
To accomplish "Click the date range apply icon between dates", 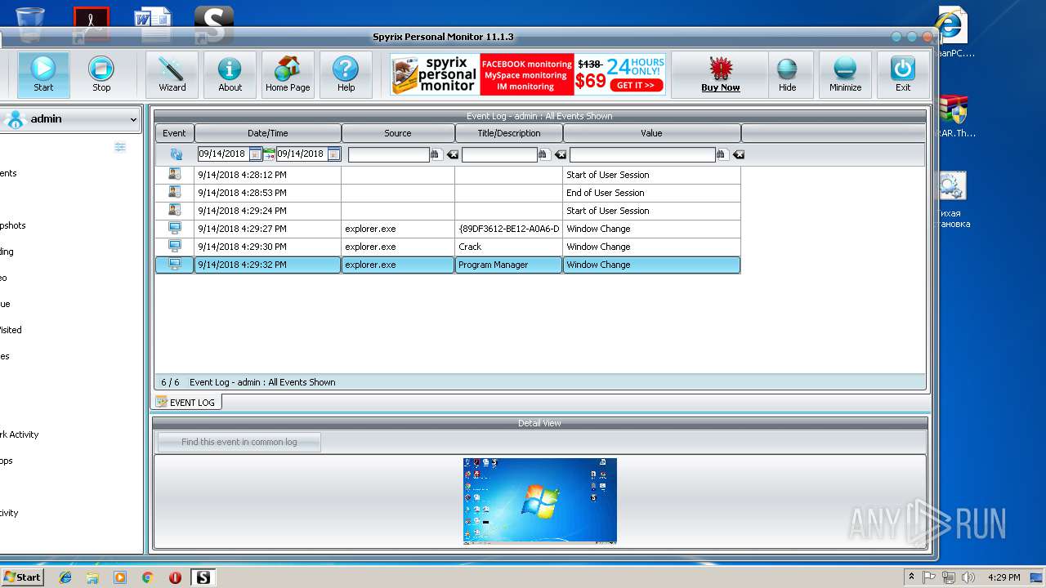I will point(269,154).
